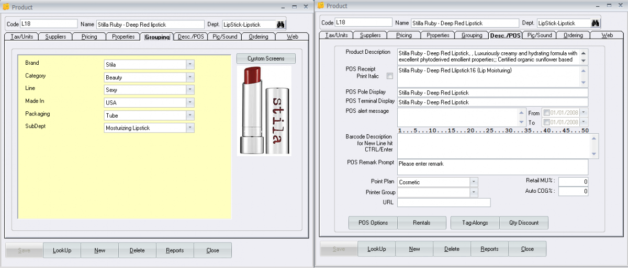
Task: Click the POS Remark Prompt field
Action: (x=492, y=167)
